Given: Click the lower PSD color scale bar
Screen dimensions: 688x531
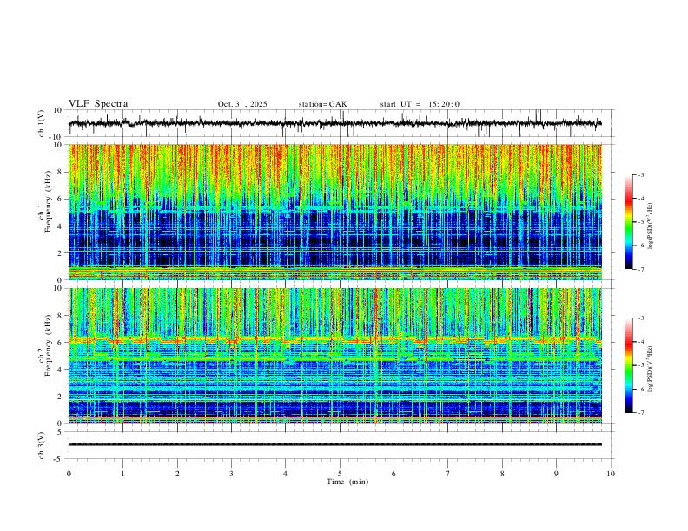Looking at the screenshot, I should point(629,365).
